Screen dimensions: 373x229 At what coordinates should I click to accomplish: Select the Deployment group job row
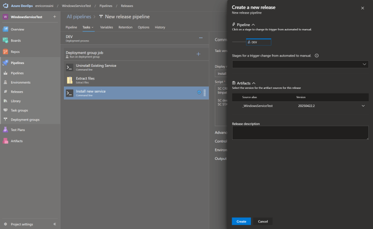point(136,54)
